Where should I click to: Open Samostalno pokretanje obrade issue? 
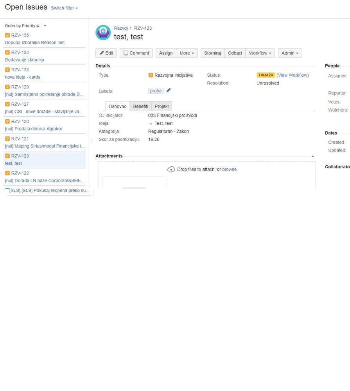click(x=44, y=94)
